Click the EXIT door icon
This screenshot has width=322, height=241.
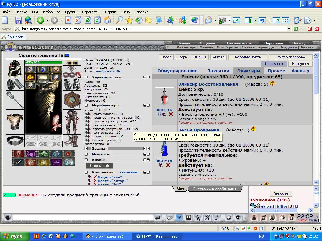point(291,218)
